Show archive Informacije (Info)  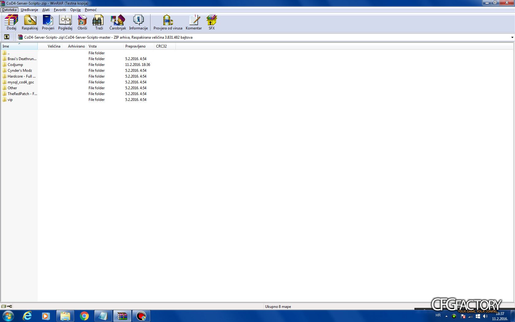click(138, 22)
